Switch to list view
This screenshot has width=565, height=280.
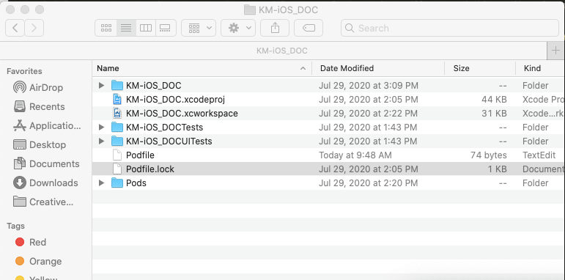coord(126,28)
